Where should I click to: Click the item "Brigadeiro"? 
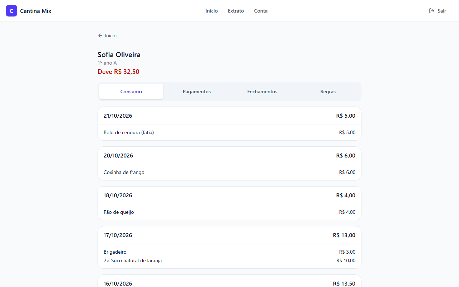point(115,252)
